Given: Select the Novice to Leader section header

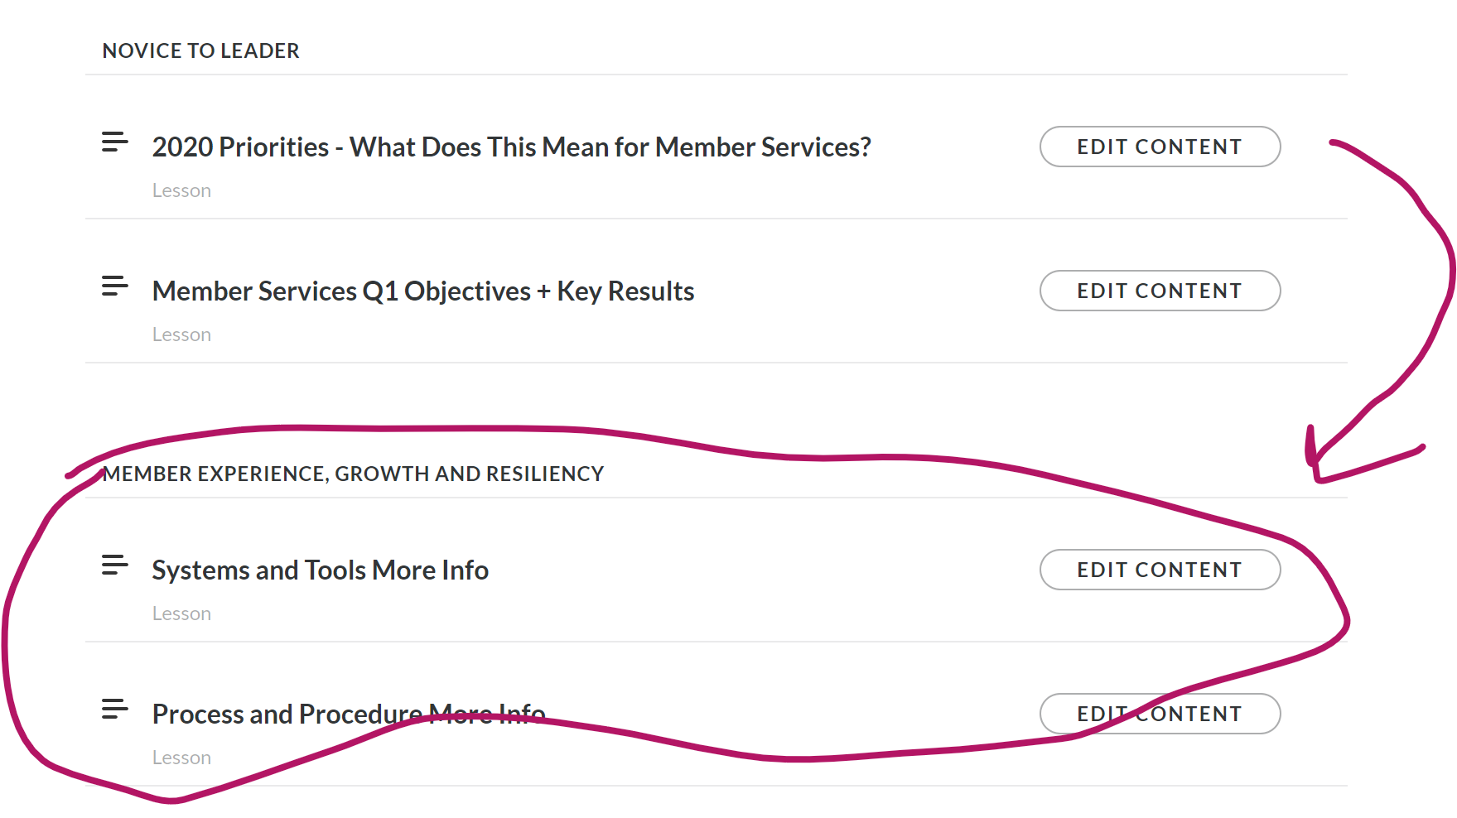Looking at the screenshot, I should coord(200,51).
